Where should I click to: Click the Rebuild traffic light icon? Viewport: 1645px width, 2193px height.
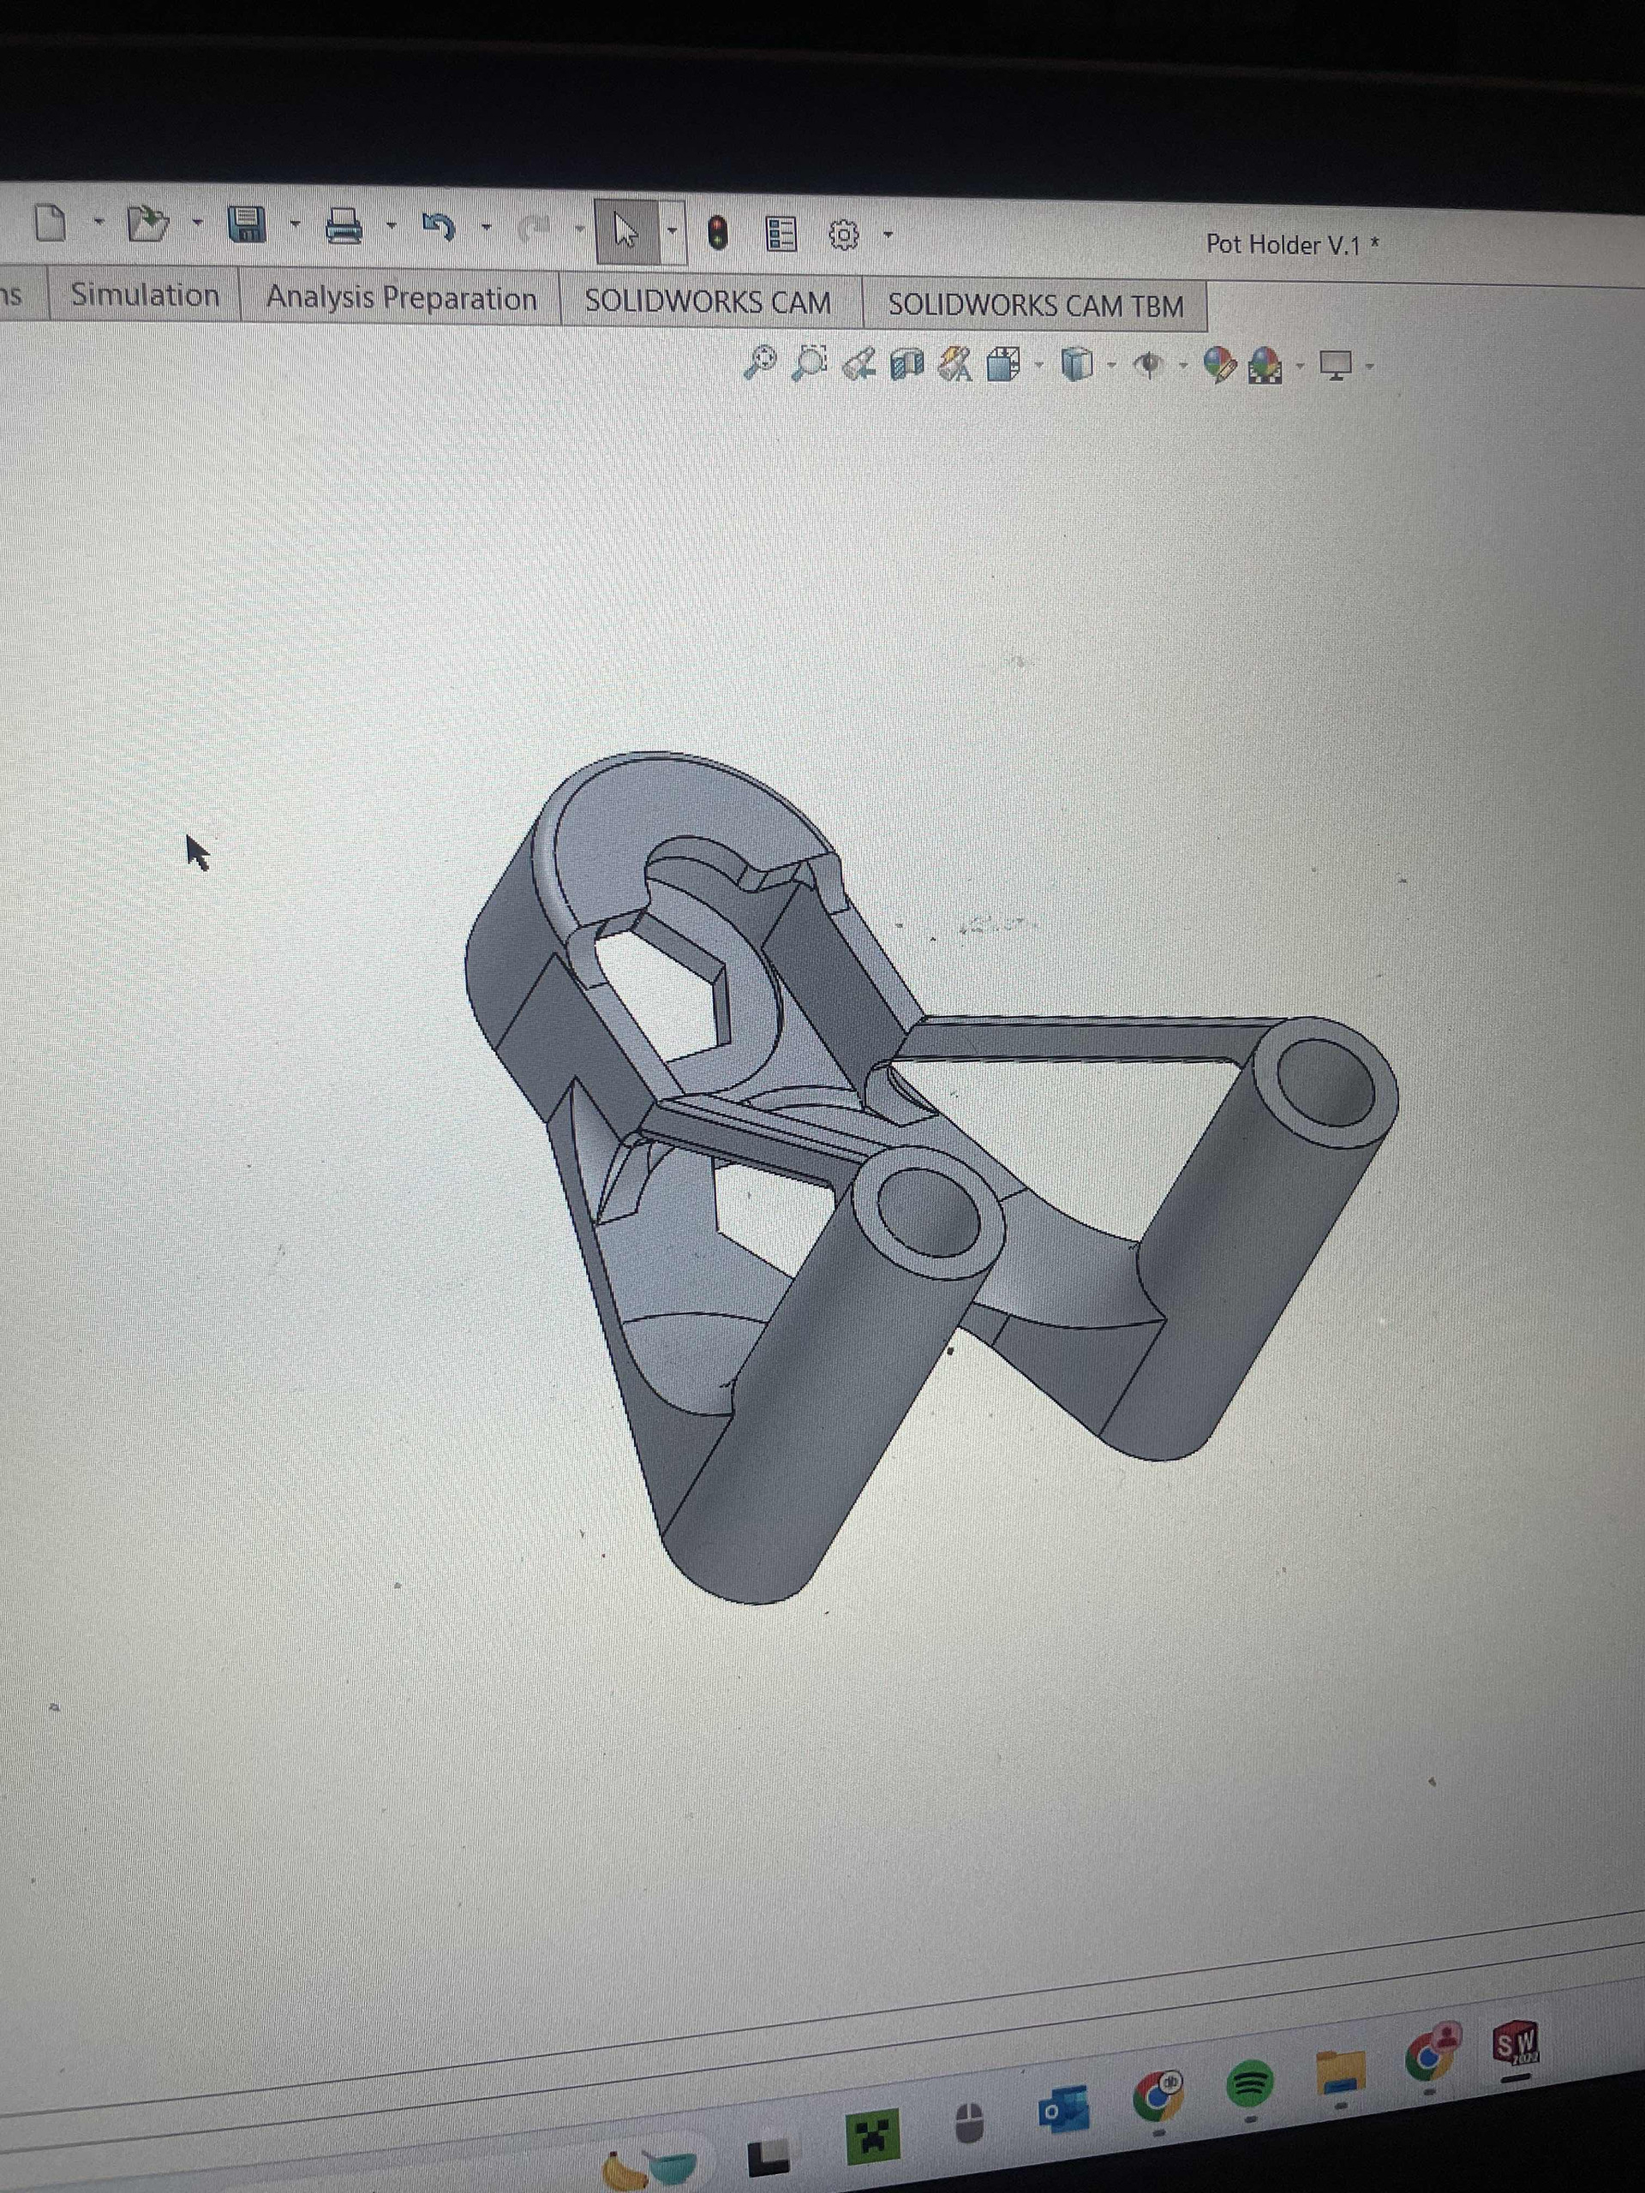[x=718, y=234]
